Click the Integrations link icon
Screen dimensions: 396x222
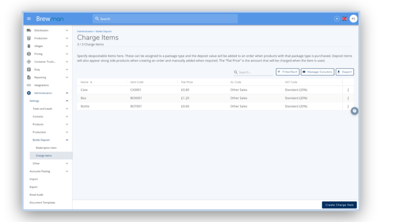click(x=29, y=85)
